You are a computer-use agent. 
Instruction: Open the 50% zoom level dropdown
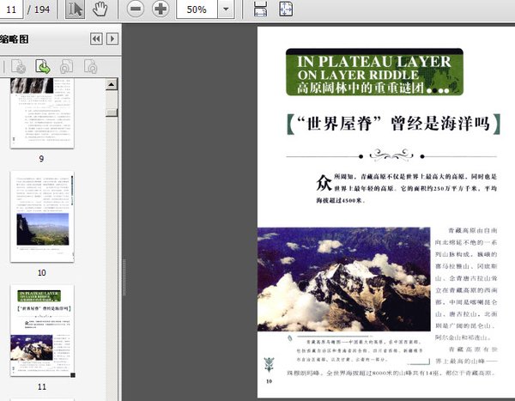point(225,9)
